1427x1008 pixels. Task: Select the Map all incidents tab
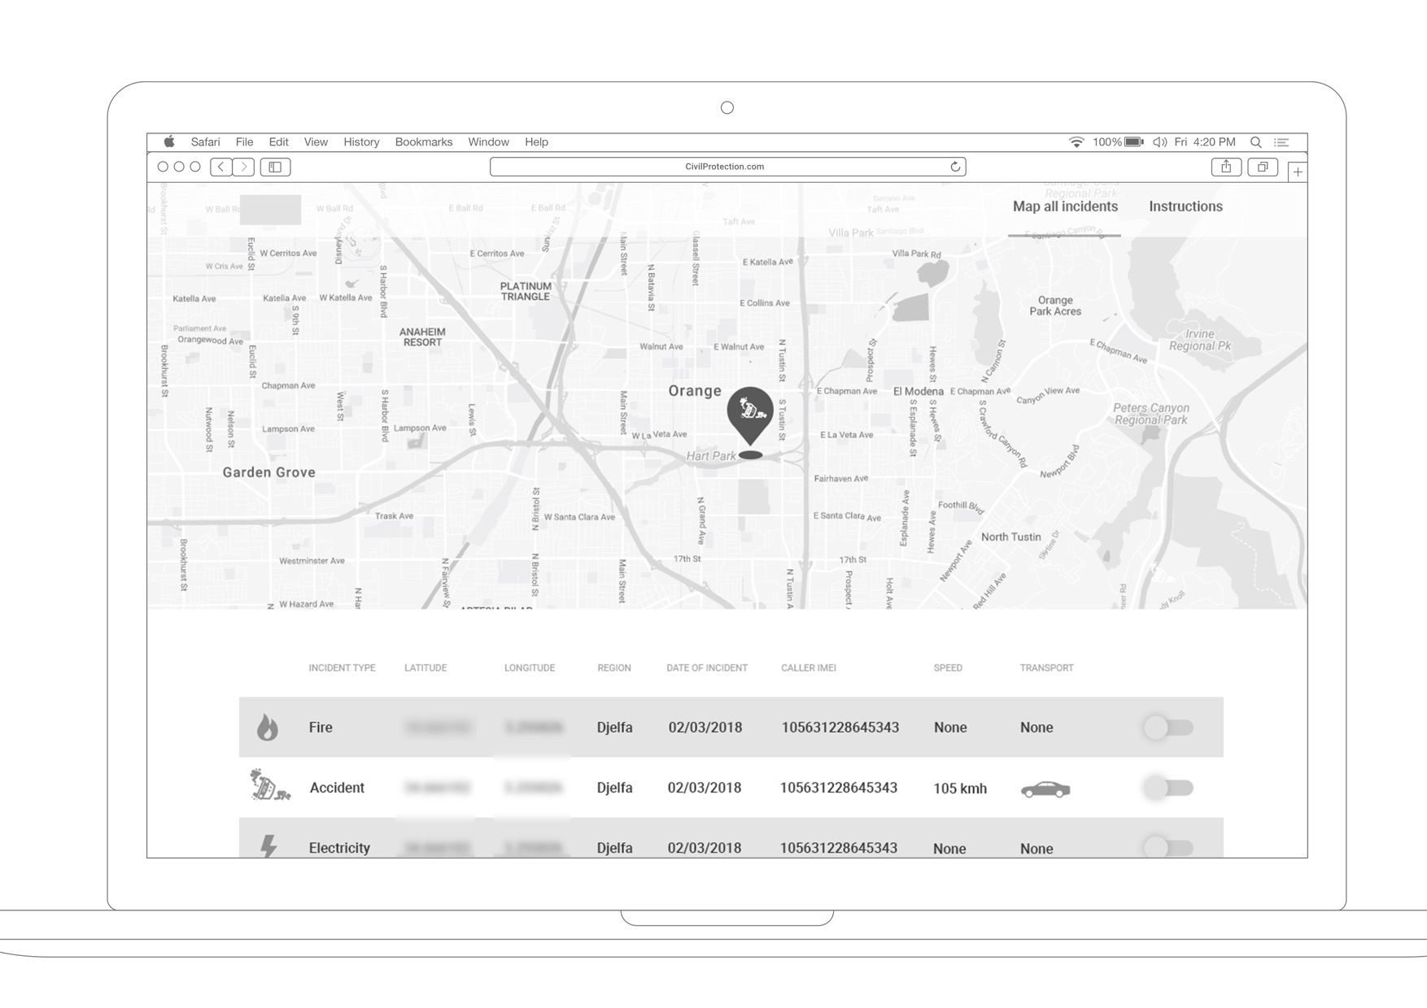(1065, 206)
